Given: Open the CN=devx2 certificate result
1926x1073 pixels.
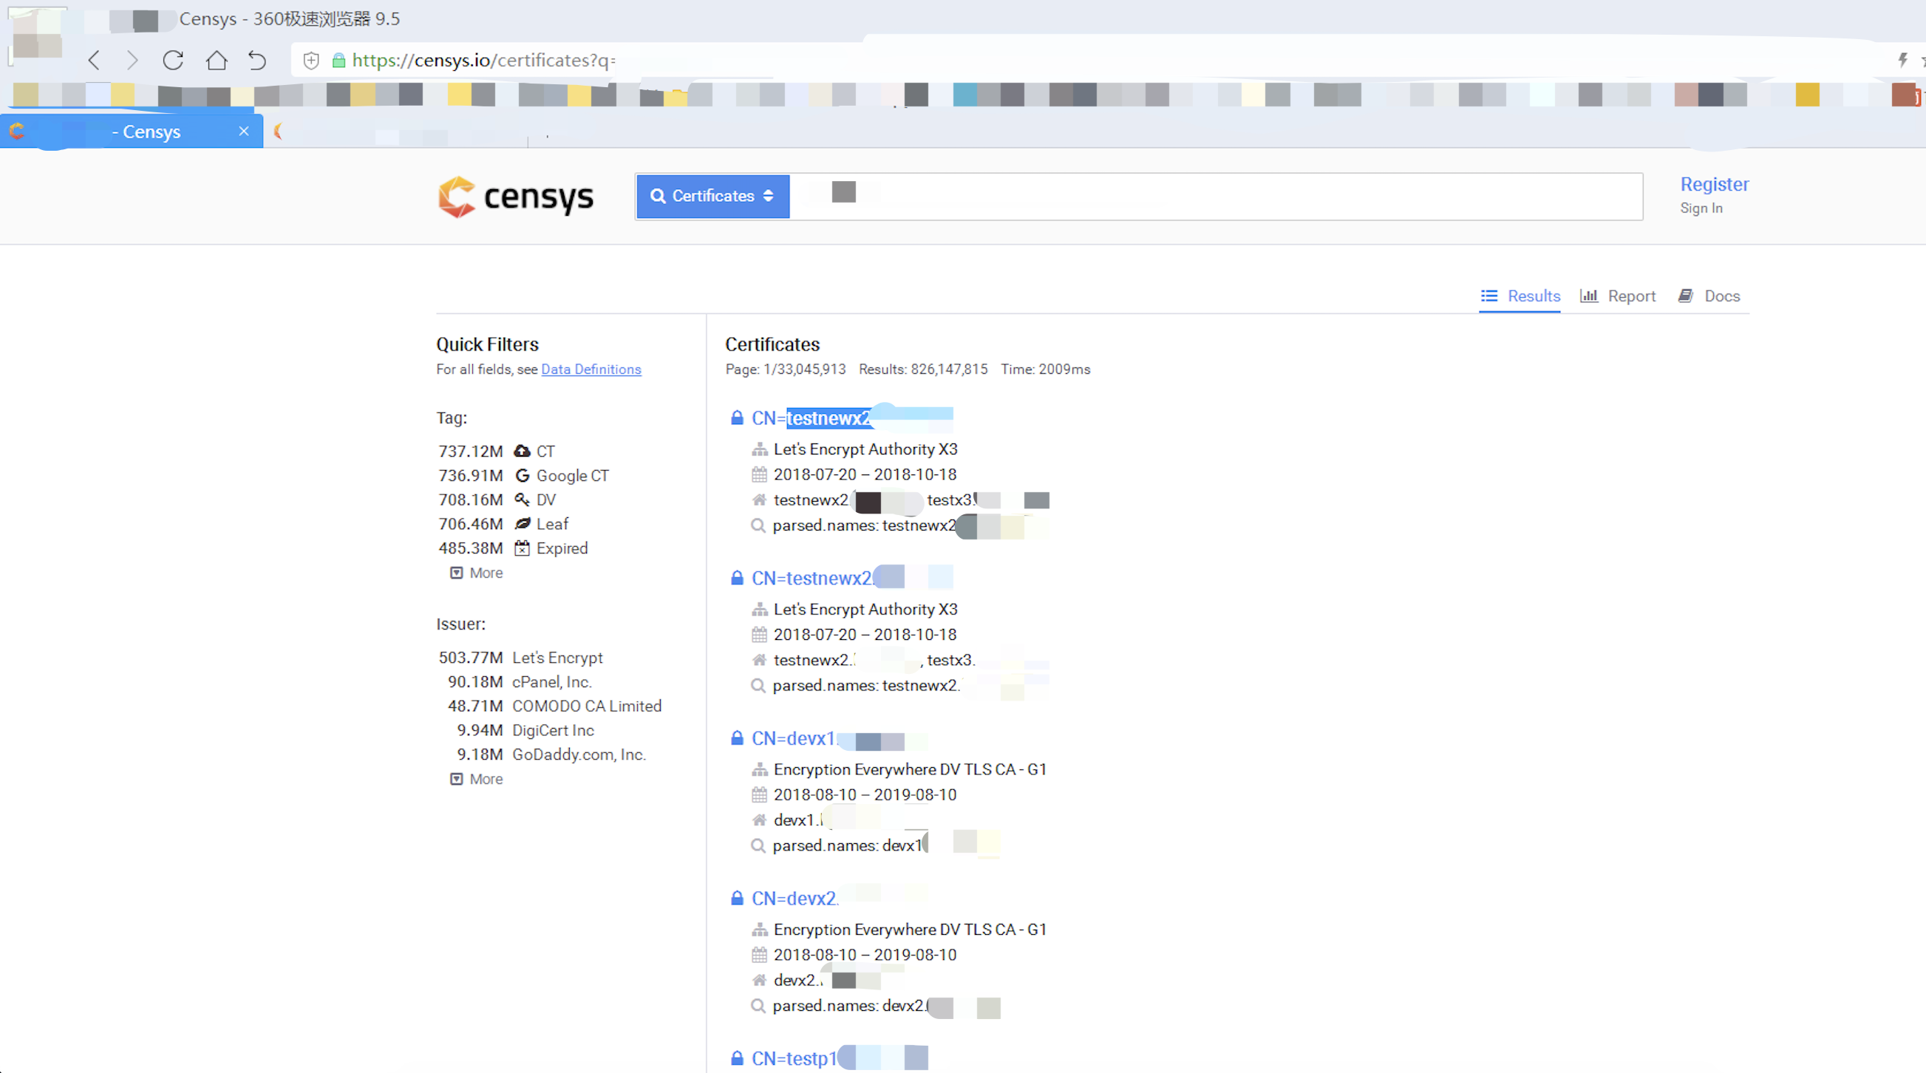Looking at the screenshot, I should click(x=794, y=899).
